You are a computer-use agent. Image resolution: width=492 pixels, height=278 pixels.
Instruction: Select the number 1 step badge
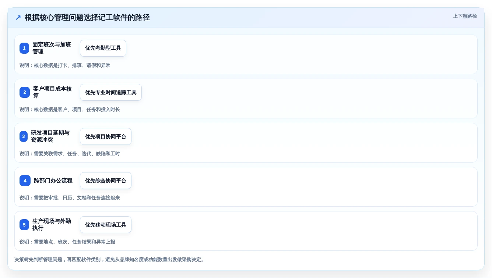(24, 48)
